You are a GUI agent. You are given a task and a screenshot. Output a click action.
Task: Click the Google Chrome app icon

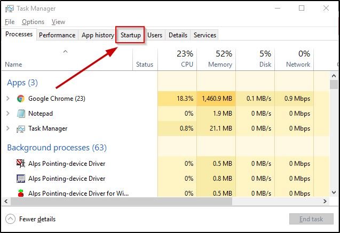(21, 99)
